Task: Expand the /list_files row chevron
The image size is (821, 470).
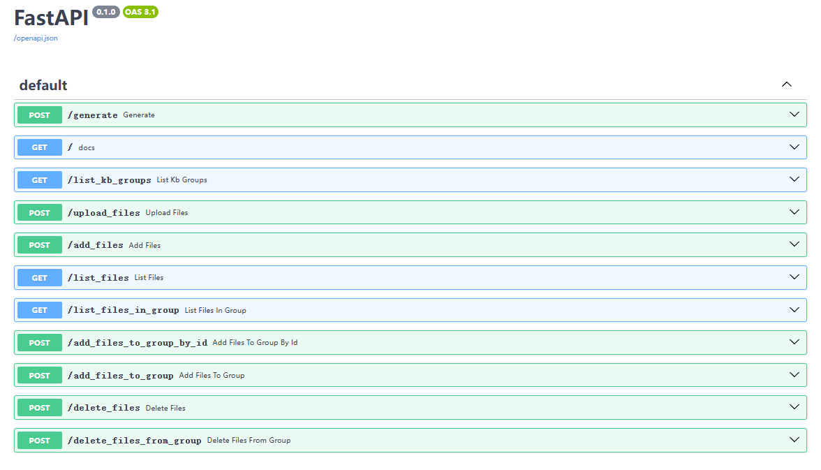Action: point(794,277)
